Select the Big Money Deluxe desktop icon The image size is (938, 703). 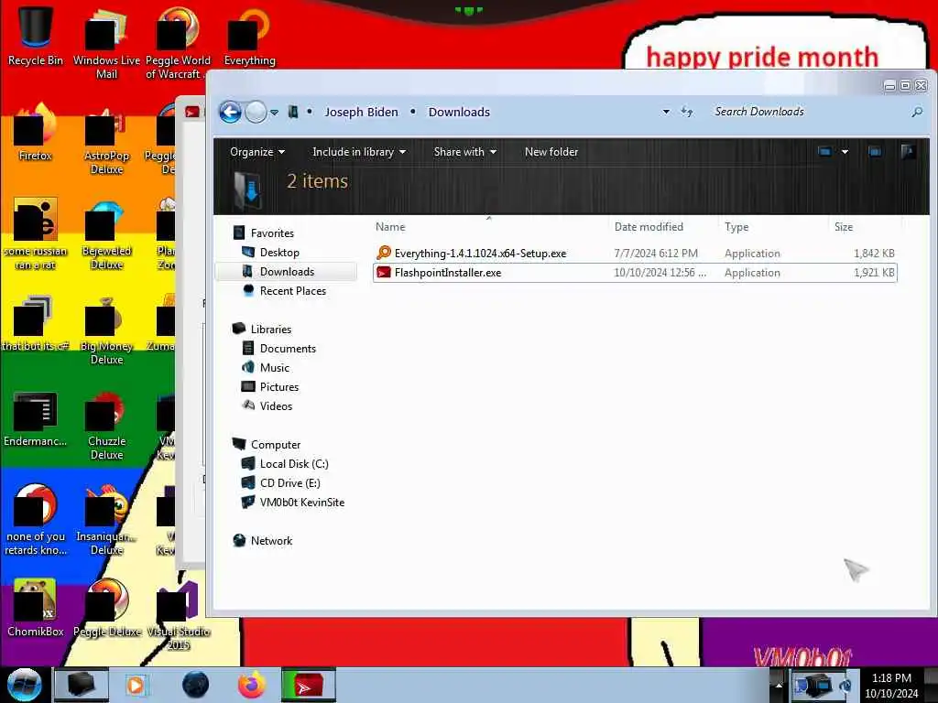click(x=106, y=330)
